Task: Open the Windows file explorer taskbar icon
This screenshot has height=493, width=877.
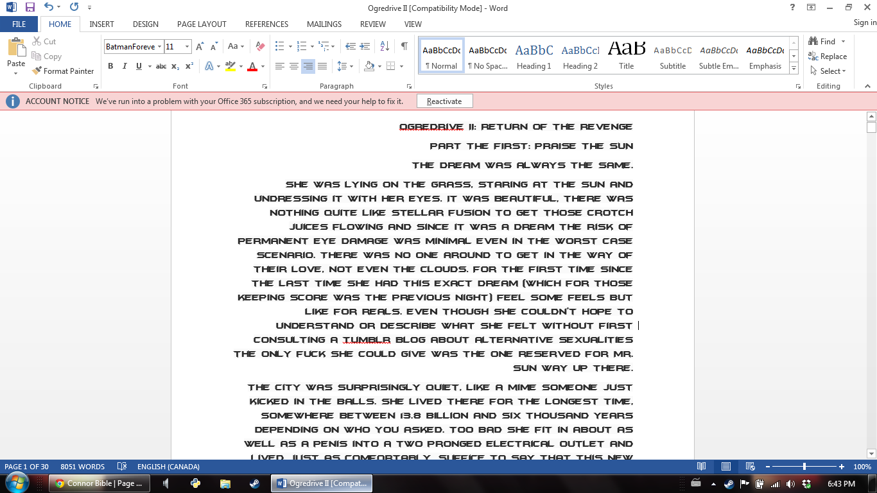Action: coord(225,483)
